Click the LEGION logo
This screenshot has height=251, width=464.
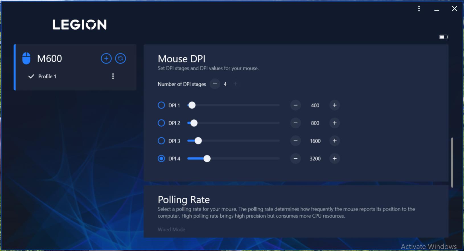(x=79, y=25)
